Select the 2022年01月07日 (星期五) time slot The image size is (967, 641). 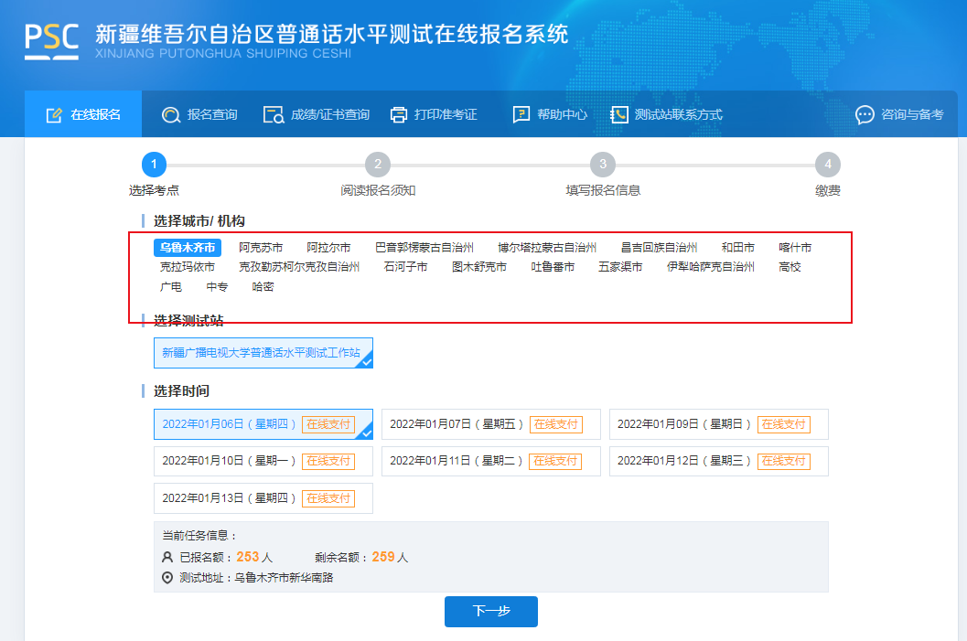point(490,424)
